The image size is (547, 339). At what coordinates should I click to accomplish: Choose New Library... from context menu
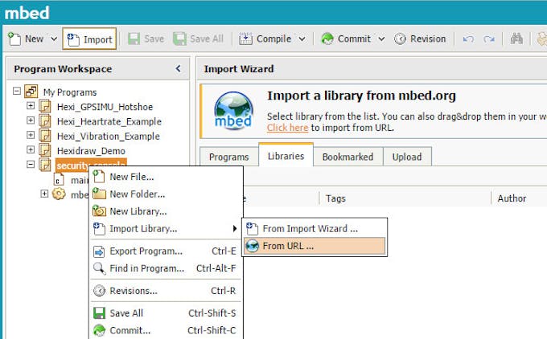[x=166, y=211]
